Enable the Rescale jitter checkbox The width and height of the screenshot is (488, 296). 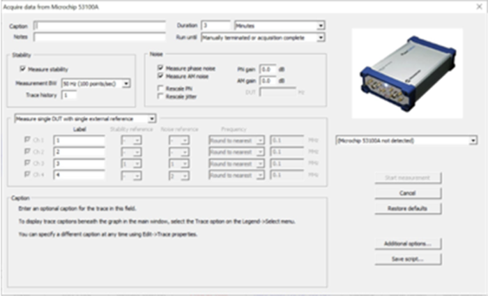161,96
